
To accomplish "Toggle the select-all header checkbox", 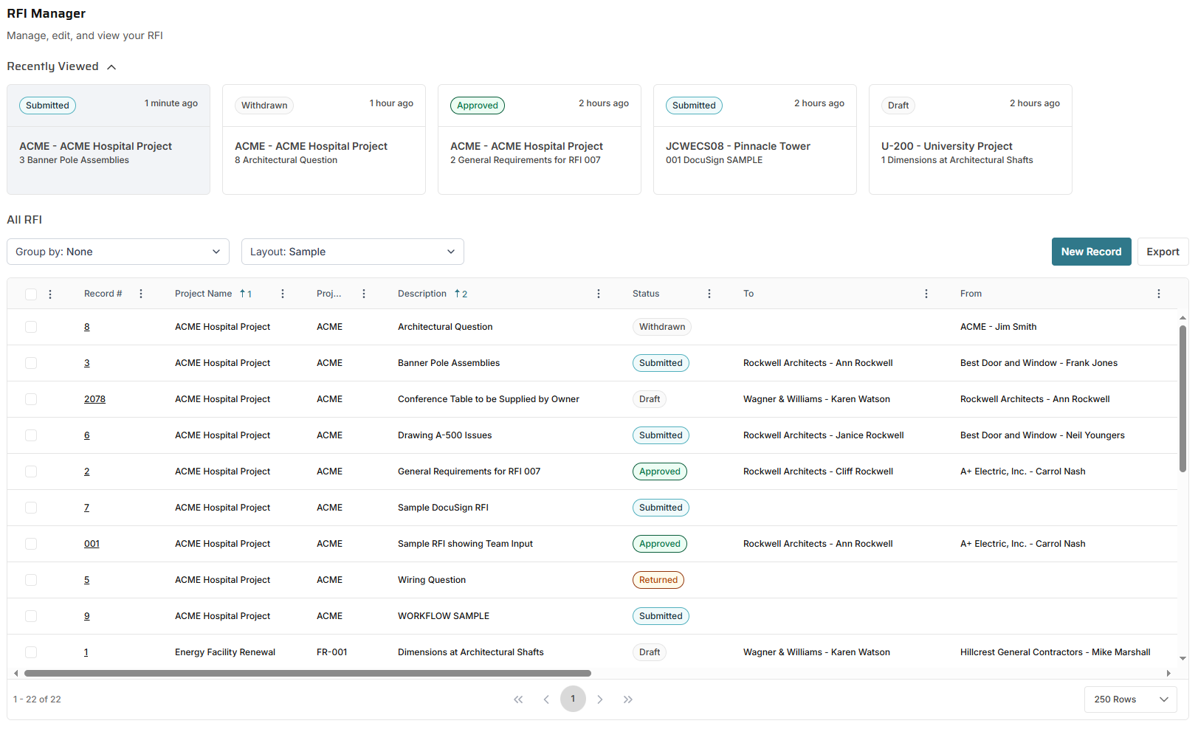I will (x=31, y=294).
